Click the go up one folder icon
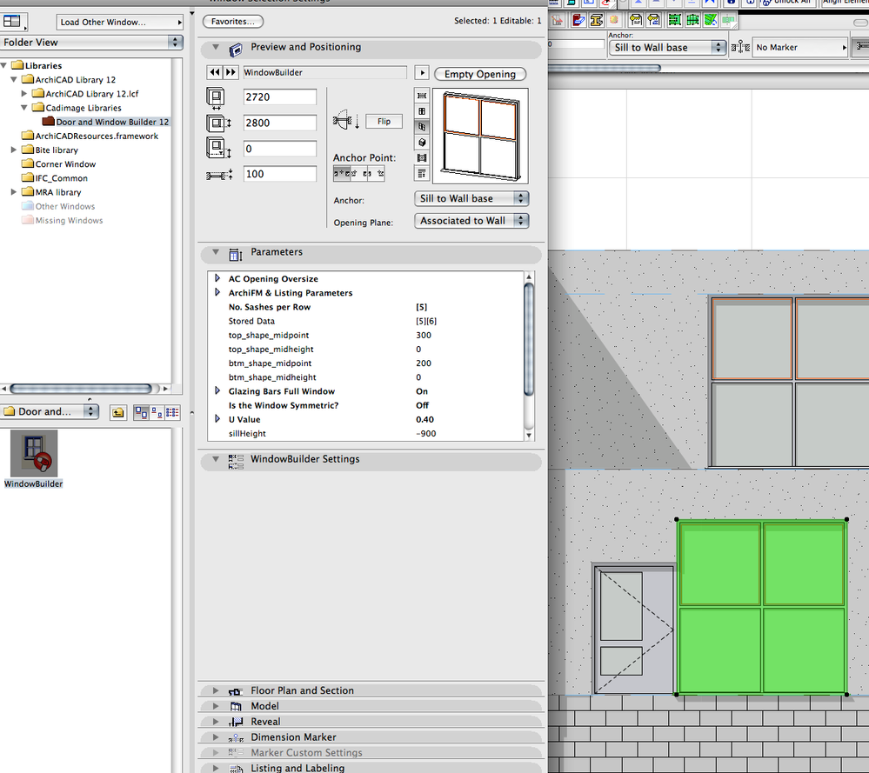869x773 pixels. click(117, 412)
